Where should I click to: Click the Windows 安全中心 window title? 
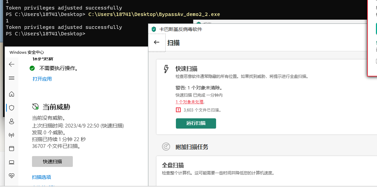pos(27,52)
